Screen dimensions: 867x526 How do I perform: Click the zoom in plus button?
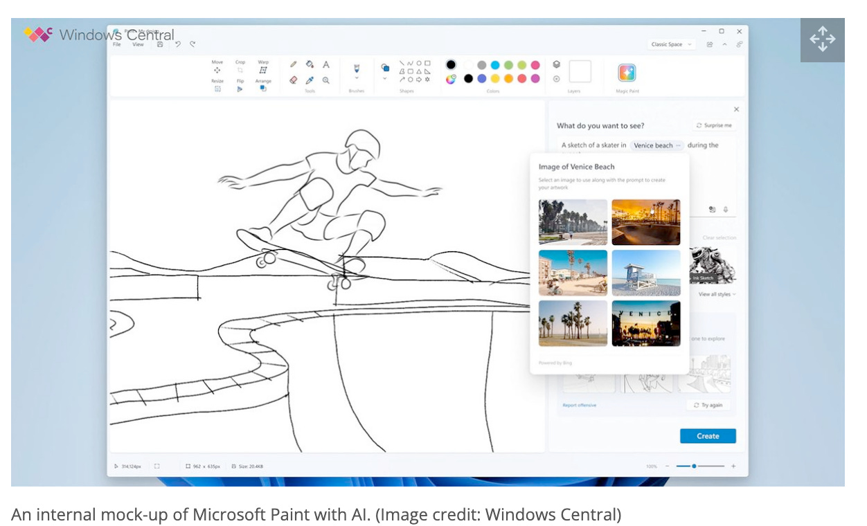[x=733, y=466]
